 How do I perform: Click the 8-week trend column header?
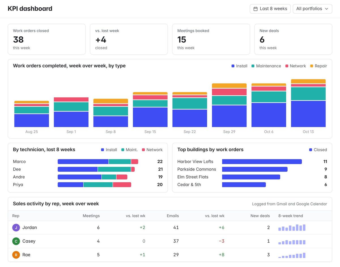291,216
